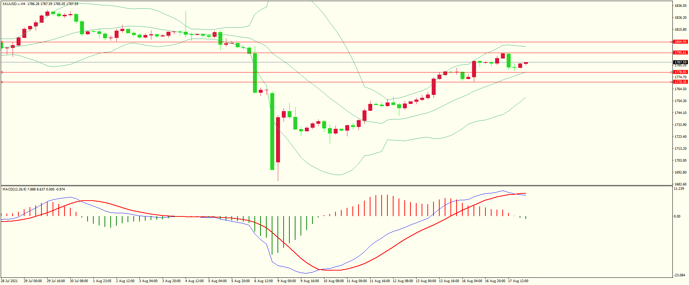The width and height of the screenshot is (689, 285).
Task: Click the 13 Aug 00:00 time axis label
Action: [426, 281]
